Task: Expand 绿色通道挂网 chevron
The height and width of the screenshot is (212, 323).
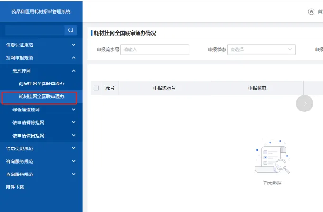Action: point(74,110)
